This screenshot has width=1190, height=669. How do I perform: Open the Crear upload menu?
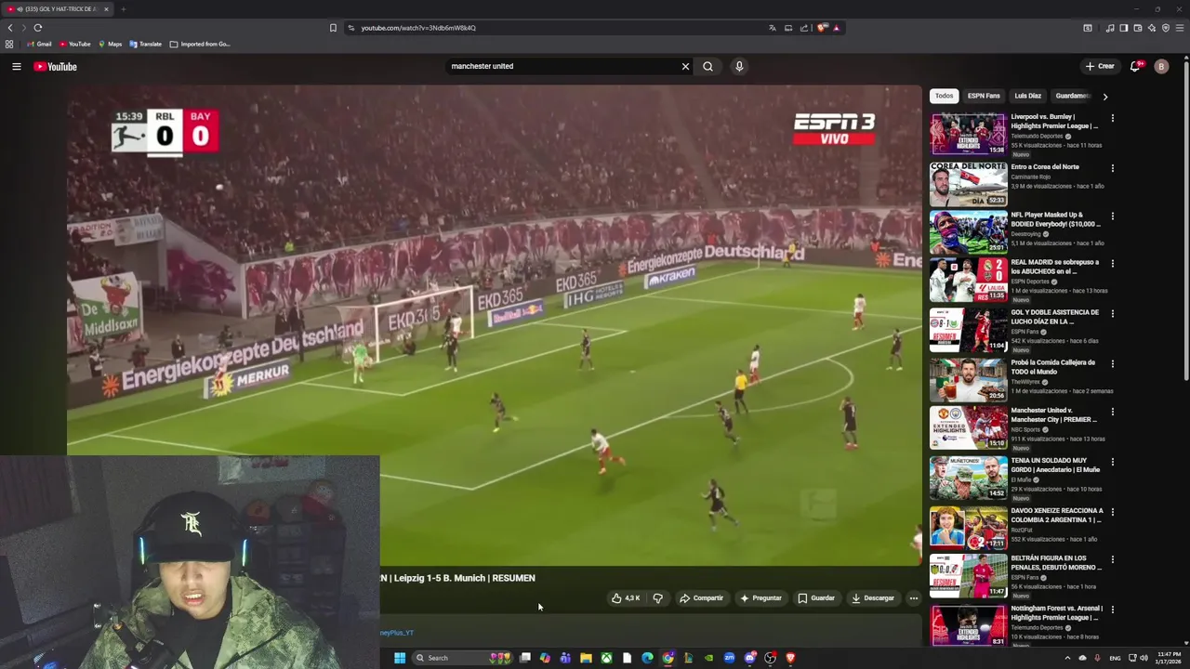click(1100, 66)
